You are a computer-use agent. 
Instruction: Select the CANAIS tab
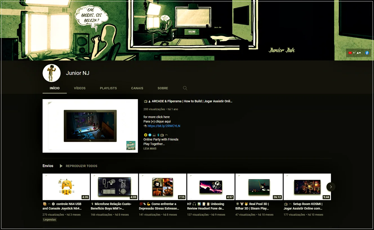tap(137, 88)
